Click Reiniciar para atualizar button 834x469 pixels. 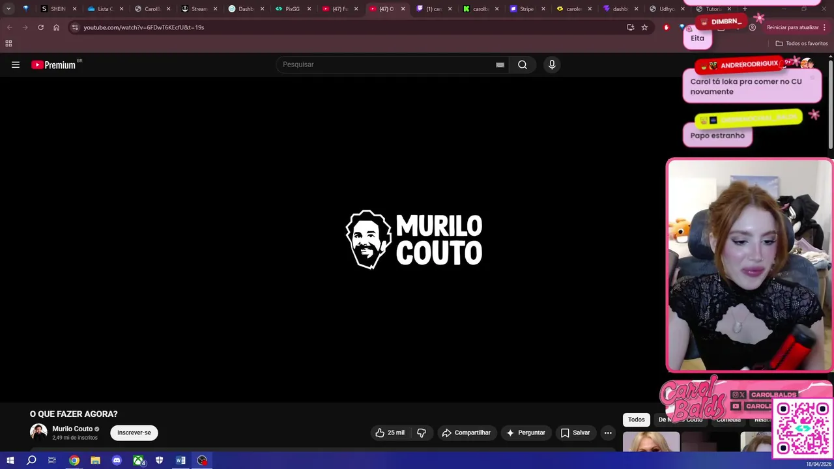792,27
